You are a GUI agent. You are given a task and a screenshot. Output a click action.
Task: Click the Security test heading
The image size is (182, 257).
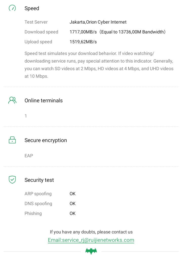(39, 180)
